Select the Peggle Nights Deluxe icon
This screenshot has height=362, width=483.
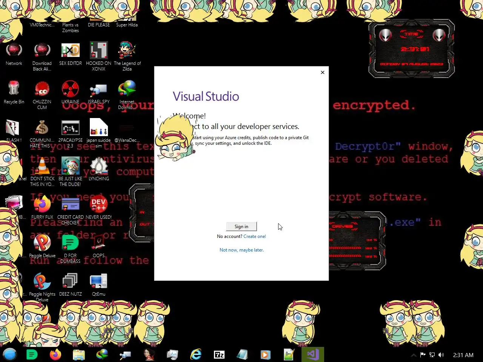coord(42,287)
